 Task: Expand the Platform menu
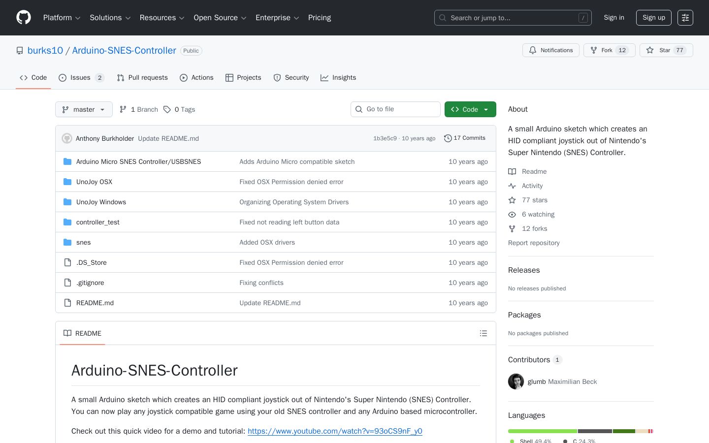point(62,18)
